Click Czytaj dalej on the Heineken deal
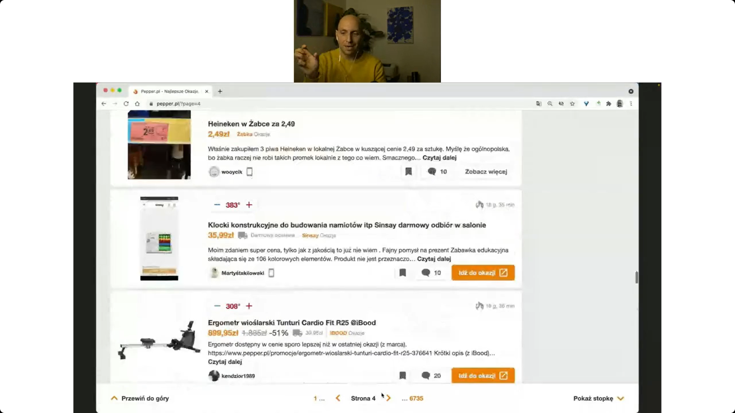Image resolution: width=735 pixels, height=413 pixels. (x=439, y=158)
